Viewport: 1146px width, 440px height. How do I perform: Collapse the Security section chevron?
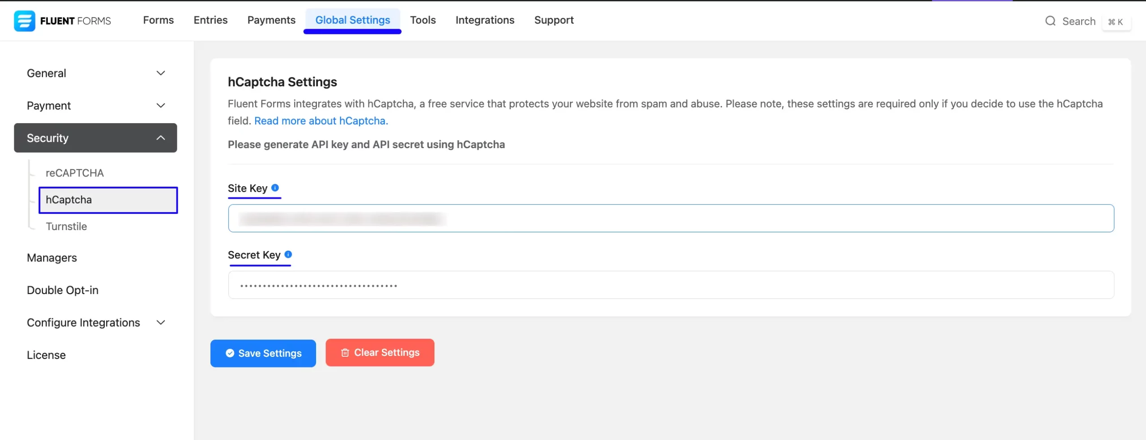pos(161,138)
